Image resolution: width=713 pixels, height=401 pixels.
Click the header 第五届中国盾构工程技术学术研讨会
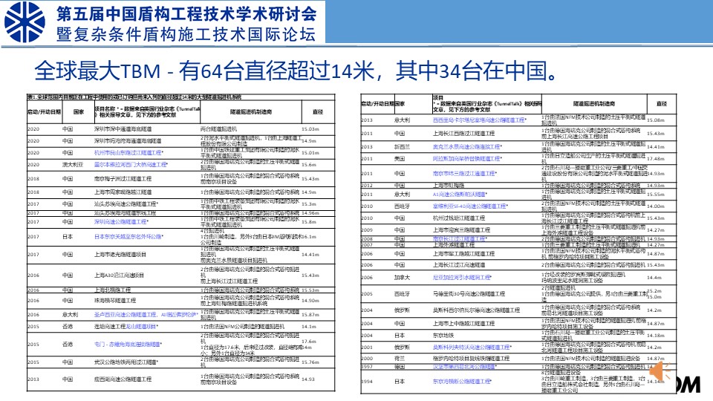[x=186, y=13]
